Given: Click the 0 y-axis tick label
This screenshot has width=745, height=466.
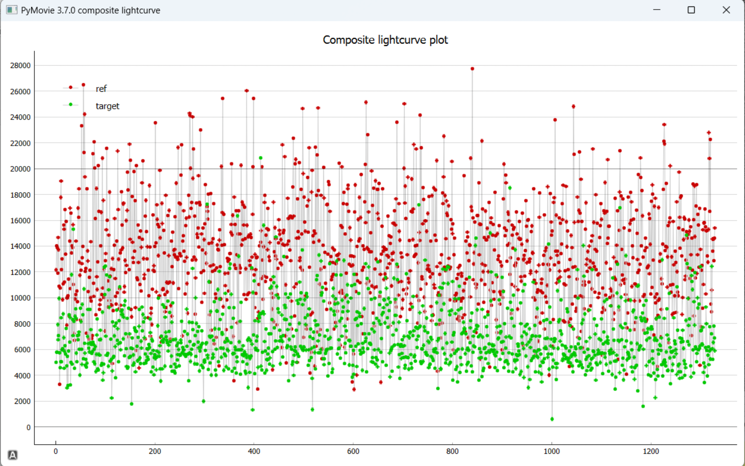Looking at the screenshot, I should pyautogui.click(x=29, y=427).
